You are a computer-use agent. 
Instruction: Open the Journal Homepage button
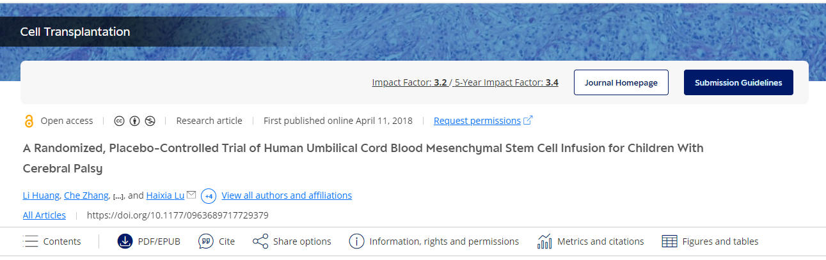pyautogui.click(x=621, y=82)
